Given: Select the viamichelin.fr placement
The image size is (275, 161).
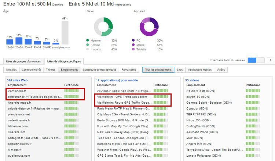Looking at the screenshot, I should point(17,91).
